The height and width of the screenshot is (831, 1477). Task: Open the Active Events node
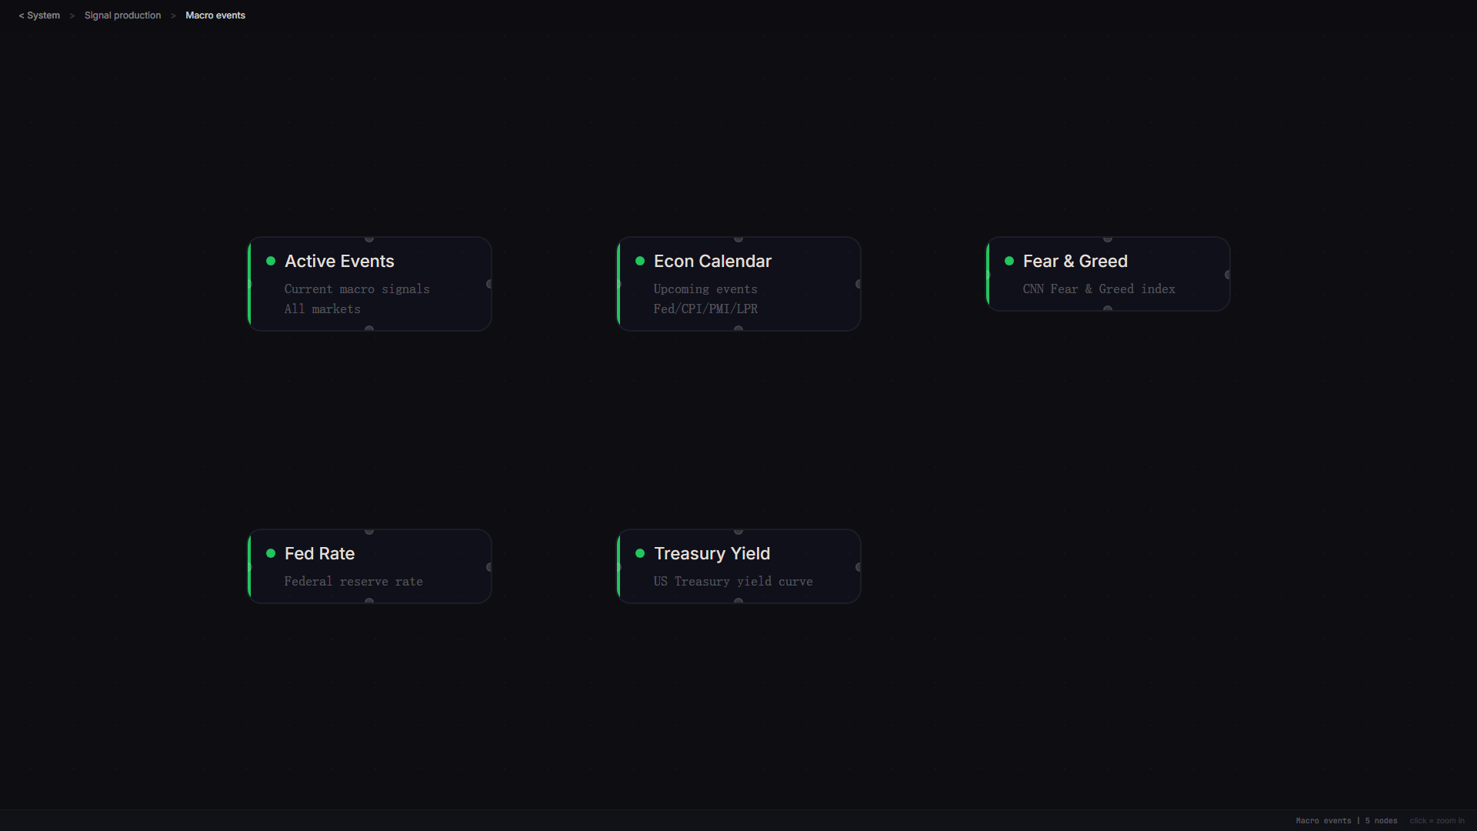pyautogui.click(x=369, y=285)
